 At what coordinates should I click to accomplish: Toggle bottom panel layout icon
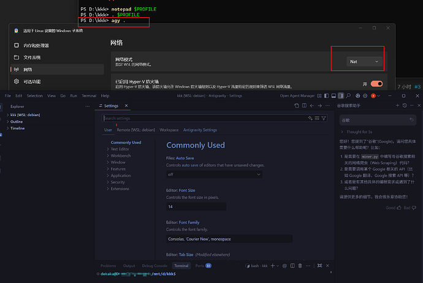click(x=333, y=96)
